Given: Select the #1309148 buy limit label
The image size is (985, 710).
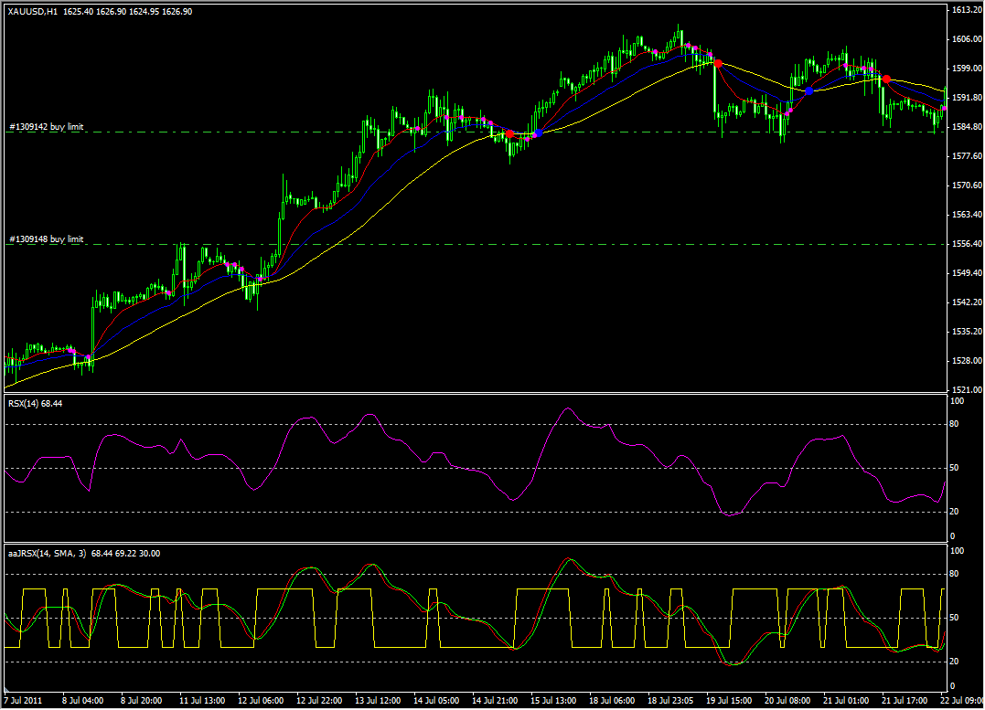Looking at the screenshot, I should pos(46,239).
